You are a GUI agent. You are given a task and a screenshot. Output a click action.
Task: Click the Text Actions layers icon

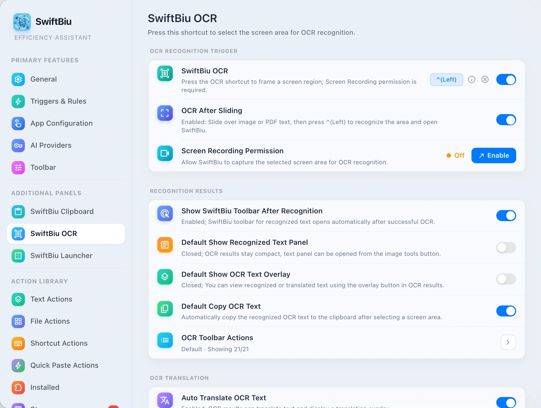pyautogui.click(x=18, y=299)
